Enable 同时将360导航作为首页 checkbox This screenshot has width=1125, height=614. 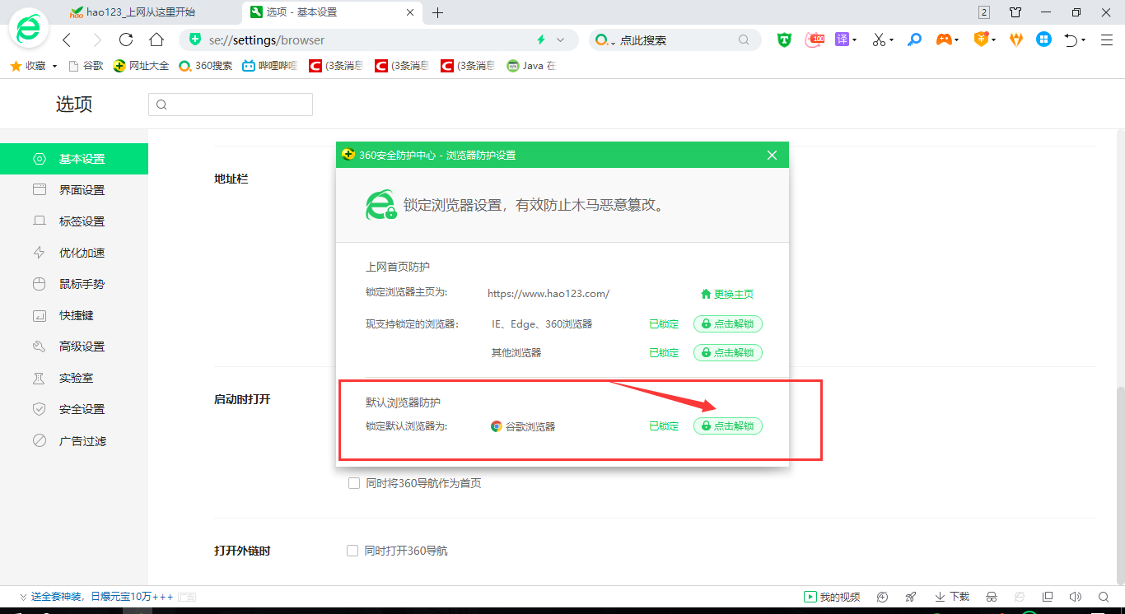[x=352, y=483]
